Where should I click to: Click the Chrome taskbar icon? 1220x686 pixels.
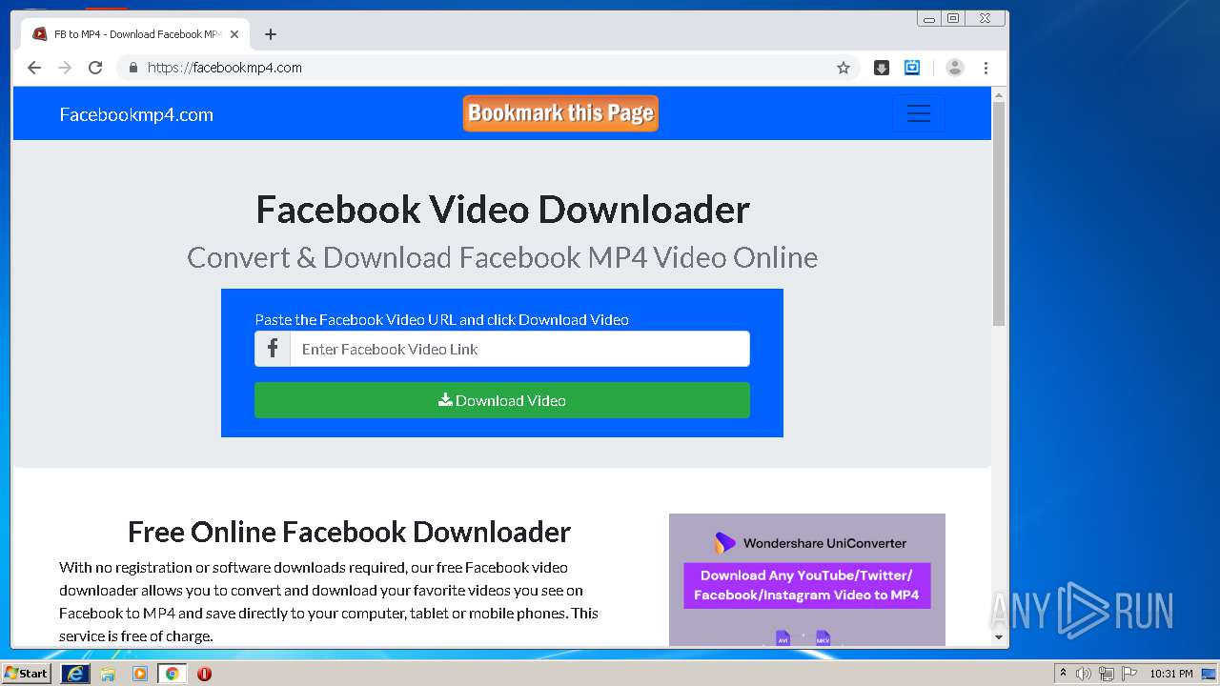point(172,674)
